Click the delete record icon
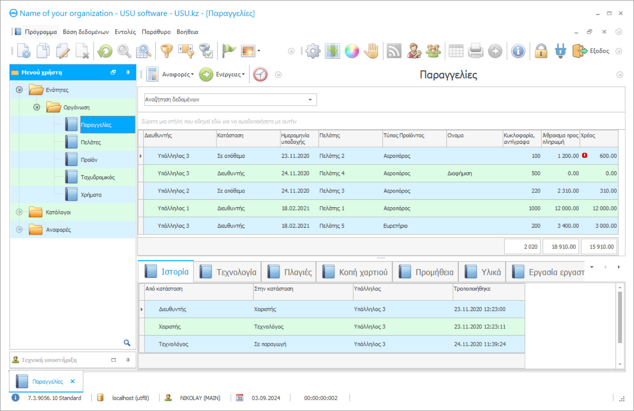This screenshot has width=634, height=411. click(x=82, y=51)
